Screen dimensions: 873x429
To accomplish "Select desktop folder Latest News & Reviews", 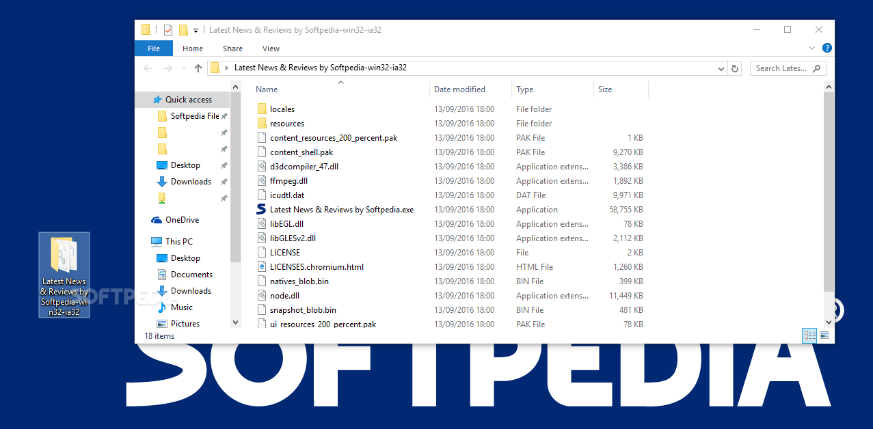I will (x=64, y=275).
